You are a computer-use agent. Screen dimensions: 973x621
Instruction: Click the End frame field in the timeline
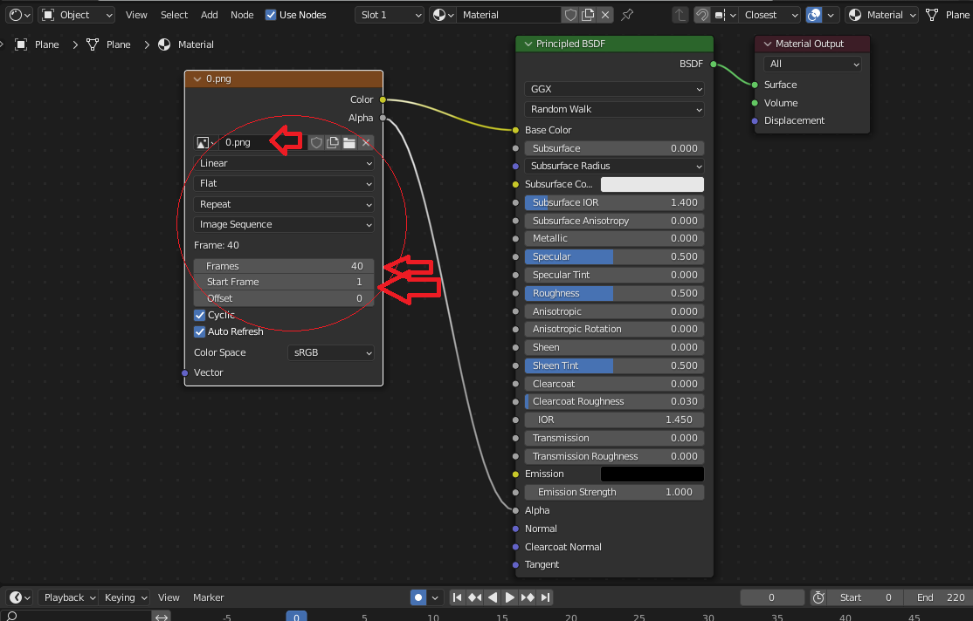pos(940,597)
